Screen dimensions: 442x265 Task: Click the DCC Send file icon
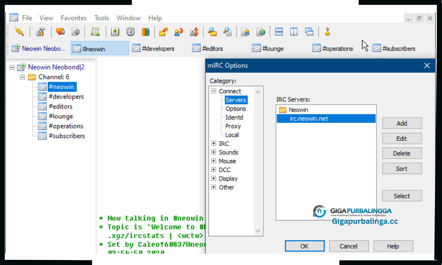(x=164, y=32)
